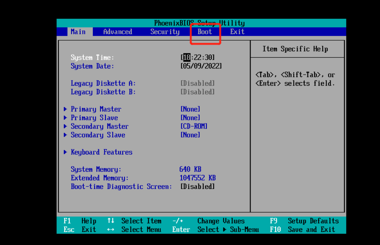Click the System Time hour field
380x245 pixels.
pos(187,57)
